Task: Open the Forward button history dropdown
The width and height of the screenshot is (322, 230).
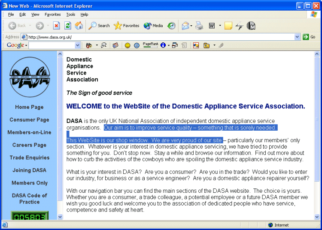Action: 48,26
